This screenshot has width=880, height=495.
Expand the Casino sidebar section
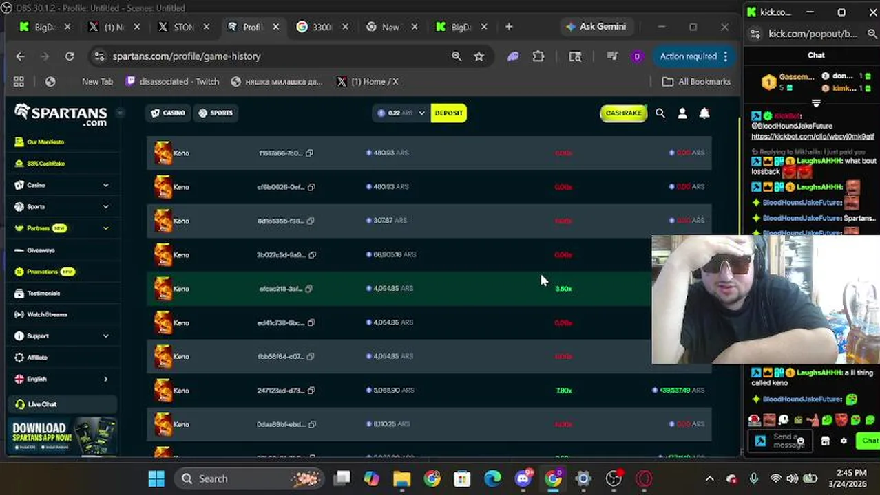tap(105, 185)
